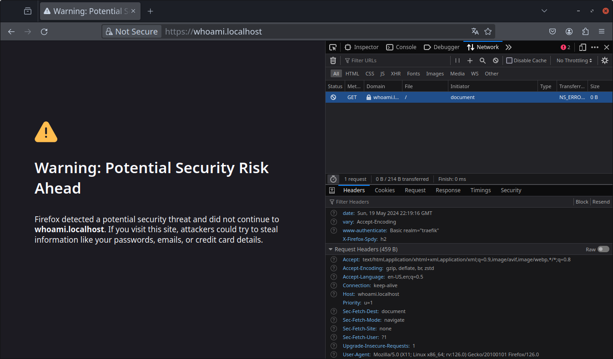Close the developer tools panel
Viewport: 613px width, 359px height.
tap(606, 47)
